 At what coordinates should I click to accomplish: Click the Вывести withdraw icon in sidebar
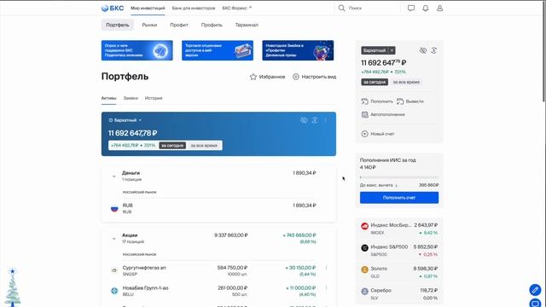coord(400,101)
